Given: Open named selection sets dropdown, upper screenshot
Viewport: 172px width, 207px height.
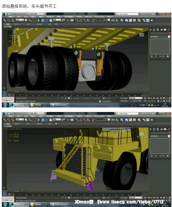Looking at the screenshot, I should [x=103, y=20].
